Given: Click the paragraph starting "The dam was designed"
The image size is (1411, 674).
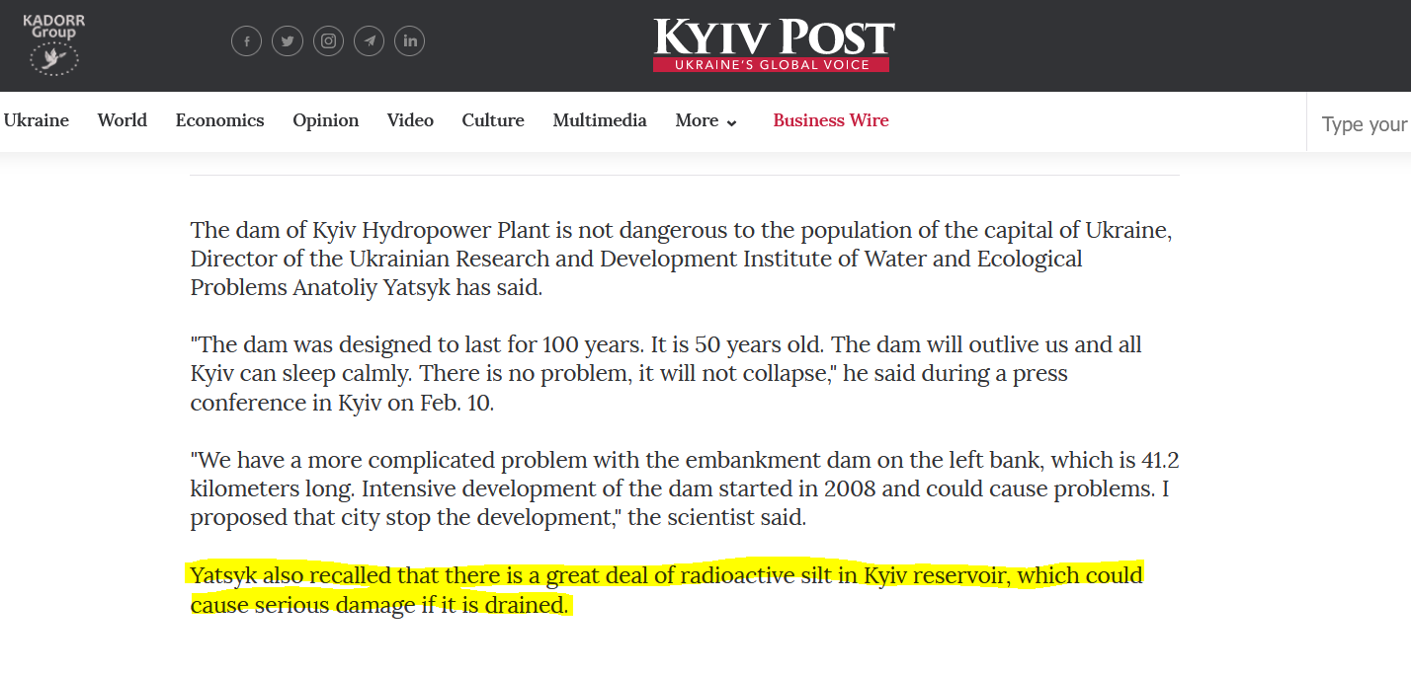Looking at the screenshot, I should coord(666,374).
